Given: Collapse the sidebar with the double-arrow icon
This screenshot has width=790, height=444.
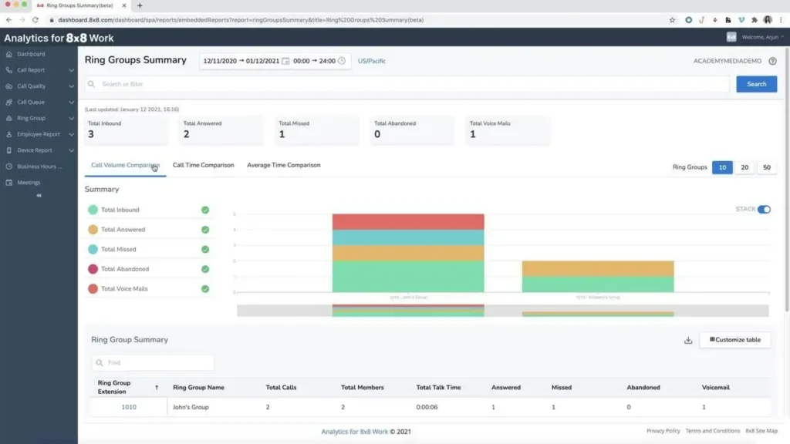Looking at the screenshot, I should click(x=37, y=195).
